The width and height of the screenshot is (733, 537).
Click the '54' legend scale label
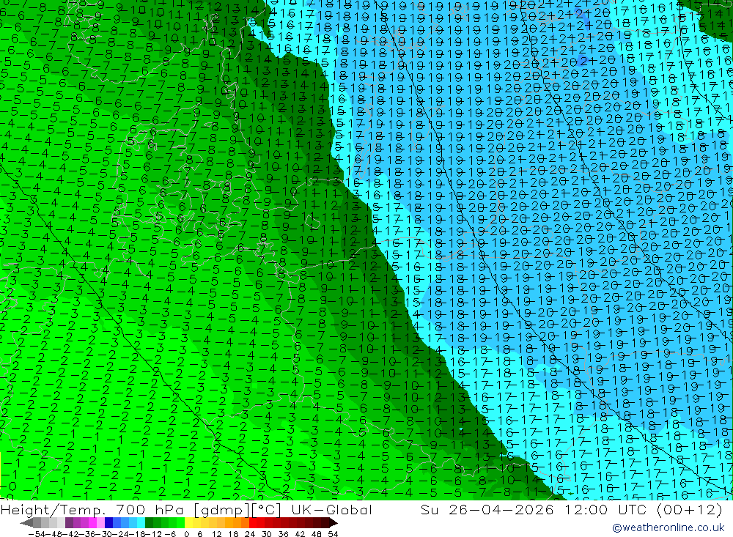333,534
